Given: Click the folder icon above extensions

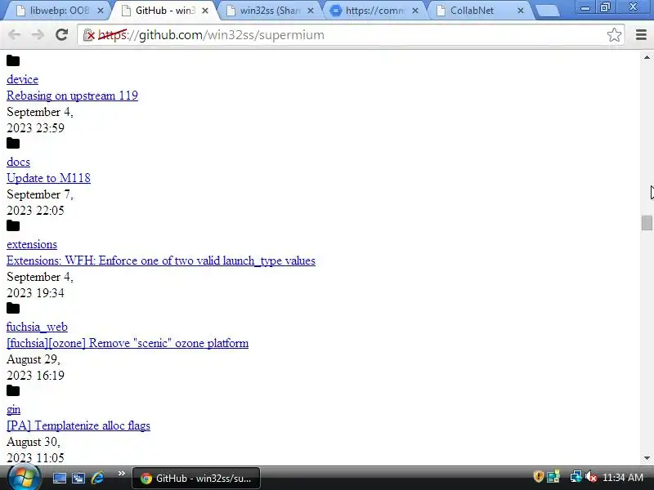Looking at the screenshot, I should (x=13, y=226).
